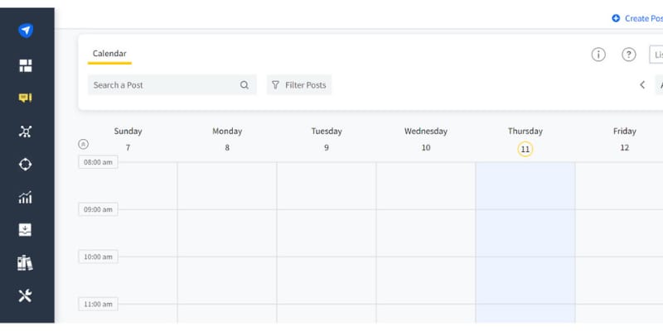Viewport: 663px width, 331px height.
Task: Select Thursday 11 highlighted date
Action: coord(525,148)
